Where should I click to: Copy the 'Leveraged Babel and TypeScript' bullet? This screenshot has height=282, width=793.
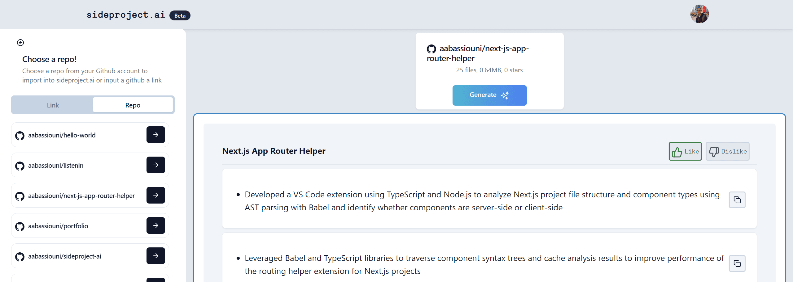pyautogui.click(x=737, y=264)
